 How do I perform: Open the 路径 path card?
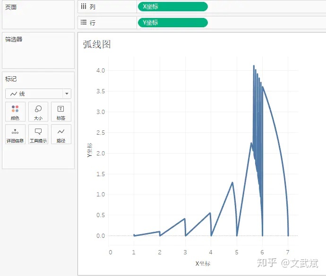click(x=61, y=134)
